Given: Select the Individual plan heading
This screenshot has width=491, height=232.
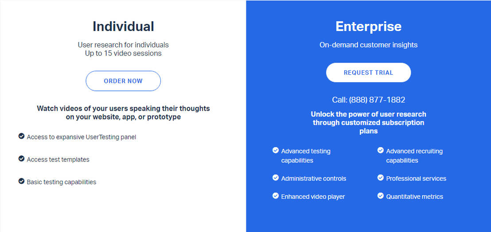Looking at the screenshot, I should pyautogui.click(x=123, y=27).
